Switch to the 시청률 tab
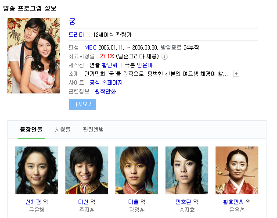Image resolution: width=277 pixels, height=218 pixels. (x=63, y=129)
